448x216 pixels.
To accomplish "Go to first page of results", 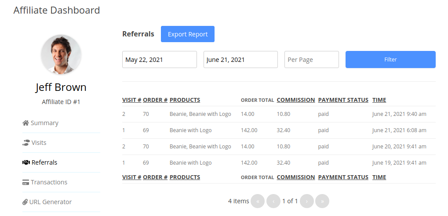I will pos(258,201).
